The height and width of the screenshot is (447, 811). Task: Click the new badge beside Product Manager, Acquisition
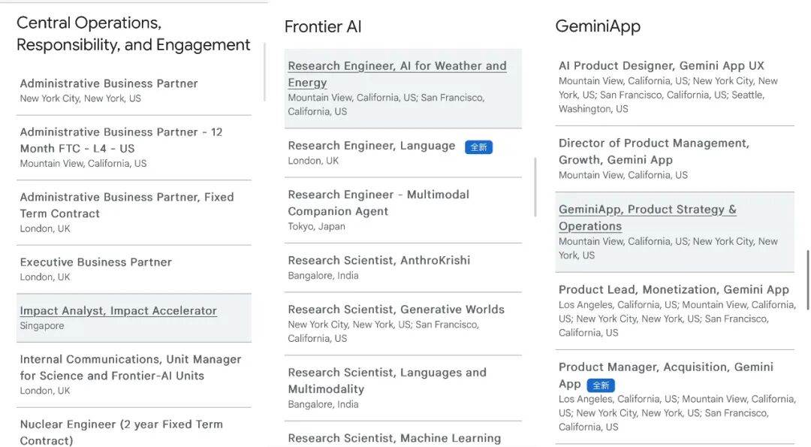[601, 385]
